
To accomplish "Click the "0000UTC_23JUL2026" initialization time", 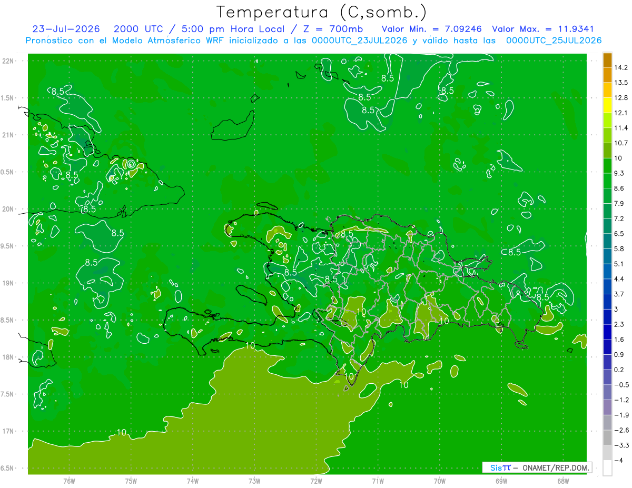I will click(x=360, y=41).
